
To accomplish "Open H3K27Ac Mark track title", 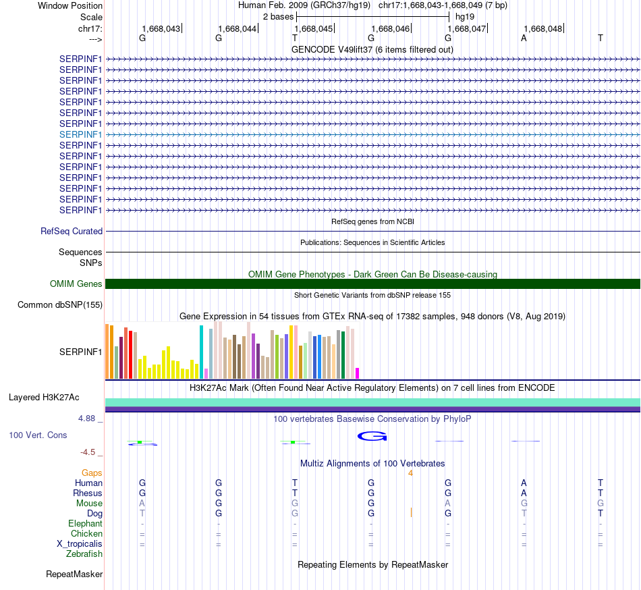I will (x=372, y=387).
